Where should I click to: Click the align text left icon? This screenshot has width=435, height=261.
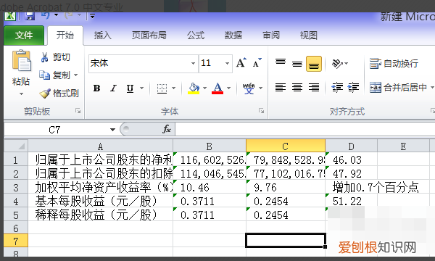[x=281, y=88]
